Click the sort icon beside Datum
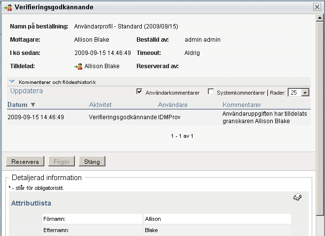The height and width of the screenshot is (236, 325). (x=33, y=105)
